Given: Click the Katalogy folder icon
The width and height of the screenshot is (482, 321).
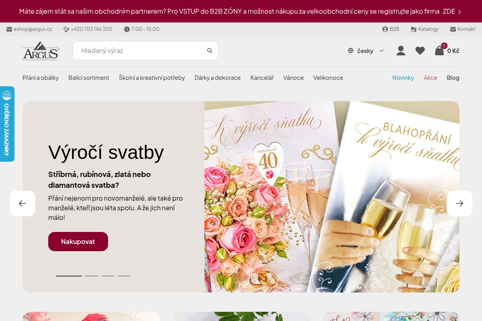Looking at the screenshot, I should point(414,29).
